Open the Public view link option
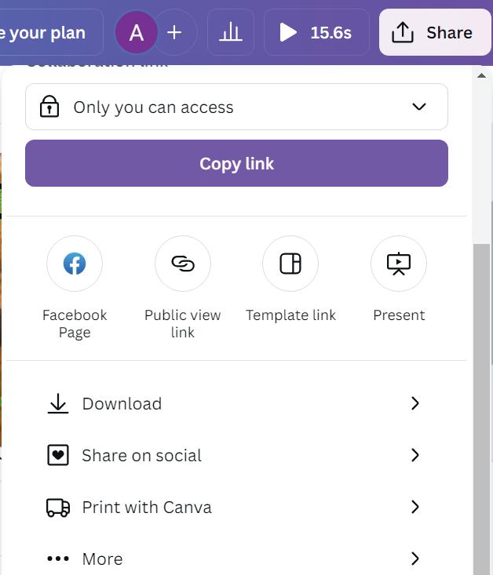This screenshot has width=493, height=575. [x=183, y=264]
